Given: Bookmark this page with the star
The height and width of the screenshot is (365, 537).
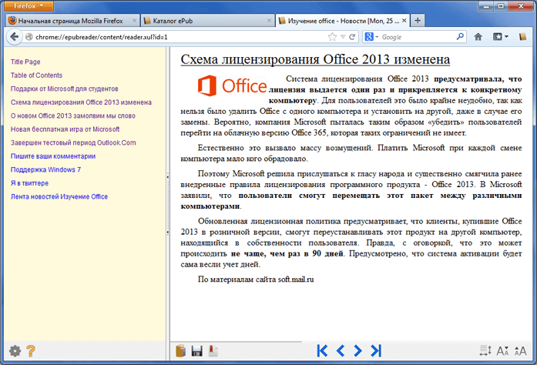Looking at the screenshot, I should point(332,37).
